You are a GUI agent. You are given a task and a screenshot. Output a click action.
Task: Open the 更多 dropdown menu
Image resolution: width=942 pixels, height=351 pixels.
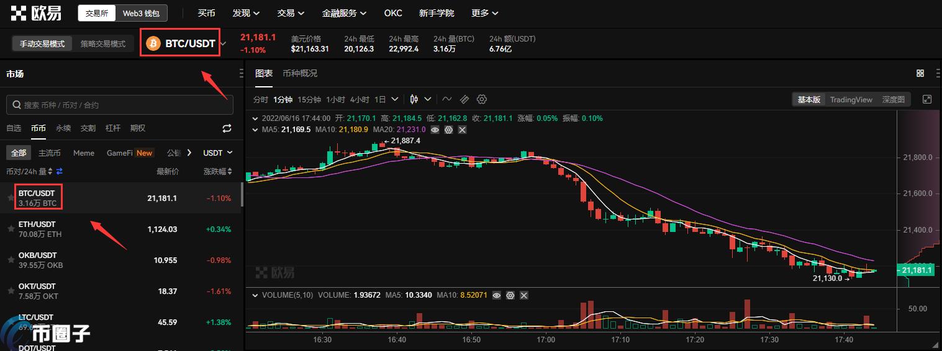485,13
